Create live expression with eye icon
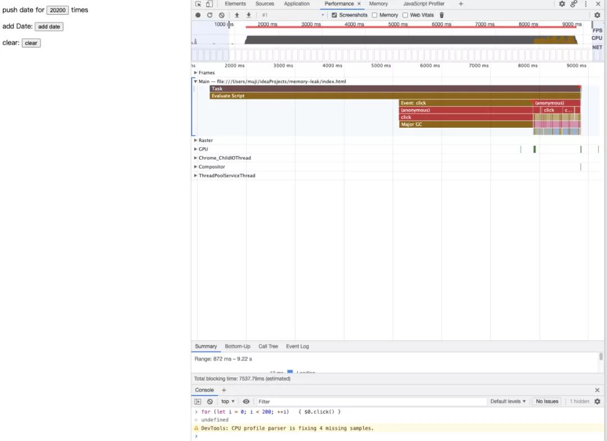This screenshot has height=441, width=607. pyautogui.click(x=246, y=402)
